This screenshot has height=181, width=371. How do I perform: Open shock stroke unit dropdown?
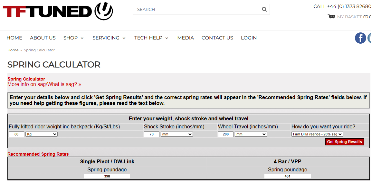coord(177,134)
